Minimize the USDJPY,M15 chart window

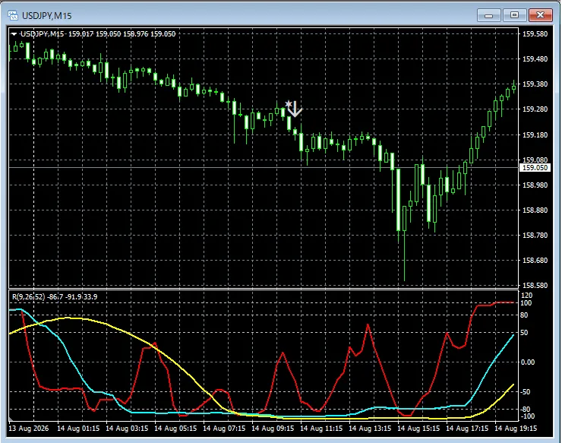(x=488, y=15)
